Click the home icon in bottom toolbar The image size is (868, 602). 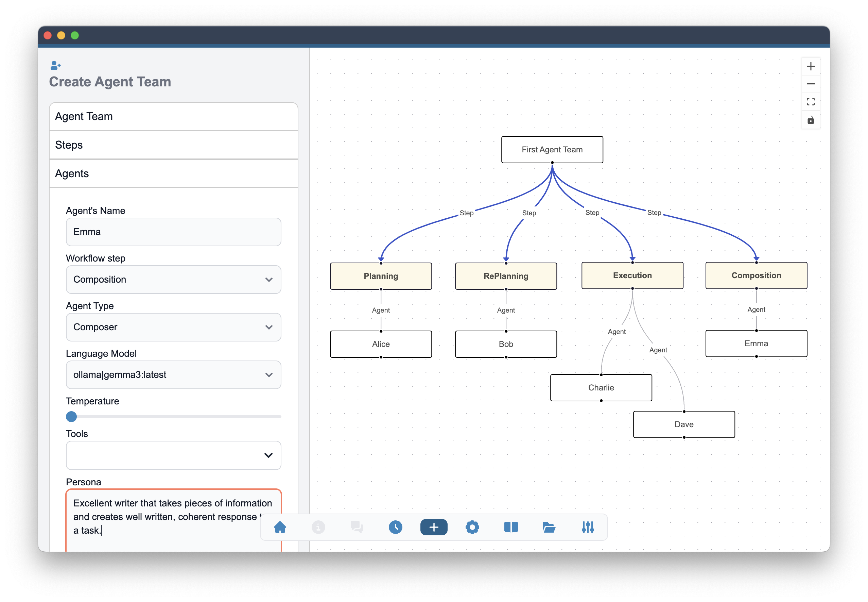click(280, 527)
